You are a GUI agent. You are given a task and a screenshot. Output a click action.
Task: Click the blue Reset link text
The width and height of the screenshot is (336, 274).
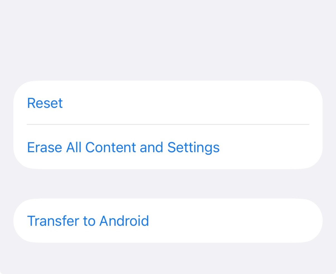coord(45,103)
